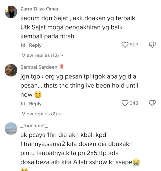Open Sambal Sardeen's profile avatar

pos(11,70)
